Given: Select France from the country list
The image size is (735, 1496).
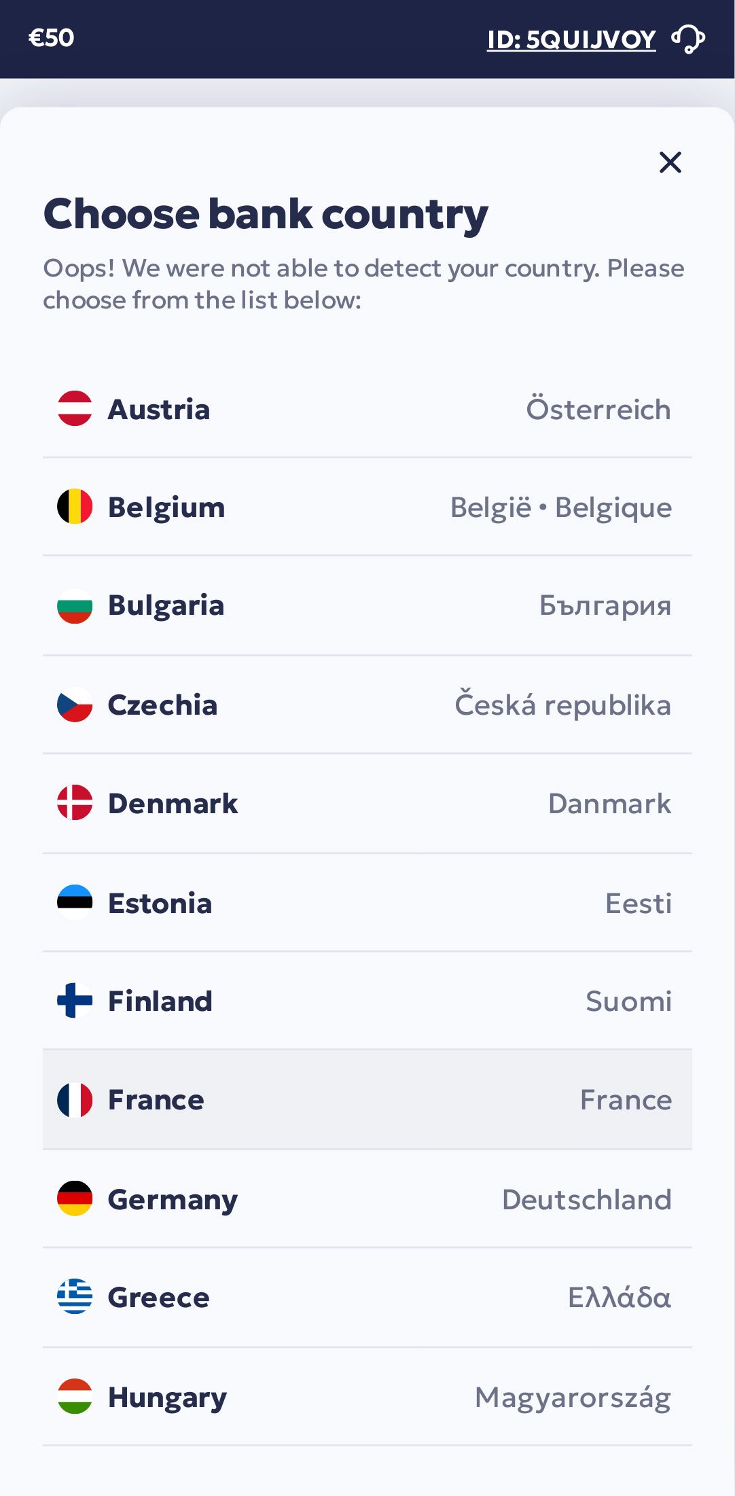Looking at the screenshot, I should 367,1099.
